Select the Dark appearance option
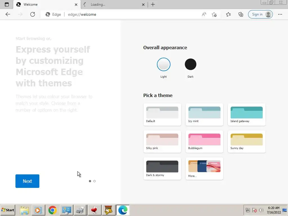Image resolution: width=288 pixels, height=216 pixels. click(190, 64)
